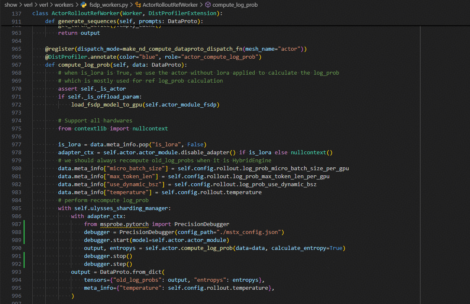Click 'DataProto.from_dict(' on line 993
Viewport: 470px width, 304px height.
pyautogui.click(x=133, y=272)
